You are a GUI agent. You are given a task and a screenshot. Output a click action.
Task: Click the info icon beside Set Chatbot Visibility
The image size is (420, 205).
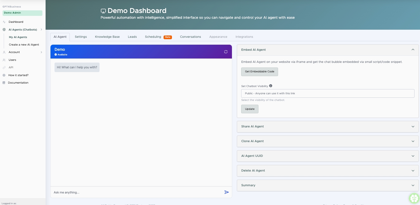[x=271, y=86]
